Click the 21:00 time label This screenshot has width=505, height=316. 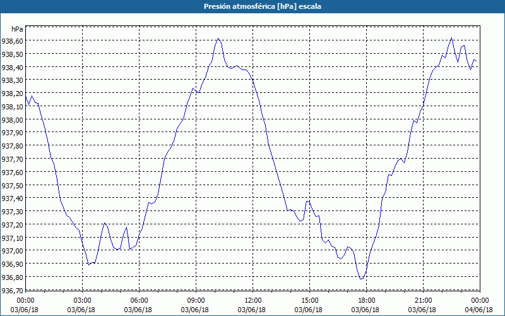(423, 301)
